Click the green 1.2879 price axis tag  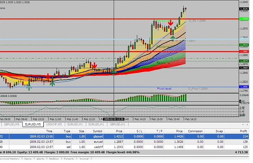(x=244, y=61)
